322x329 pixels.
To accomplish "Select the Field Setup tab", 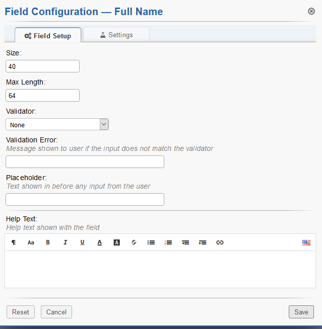I will (48, 36).
